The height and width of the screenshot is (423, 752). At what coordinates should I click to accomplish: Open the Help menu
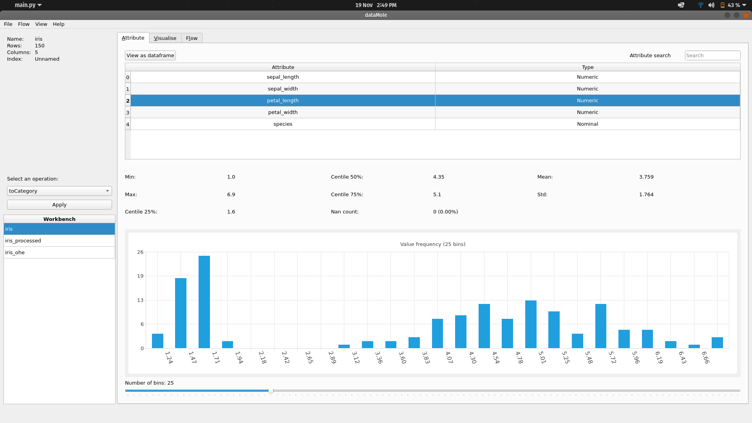58,24
